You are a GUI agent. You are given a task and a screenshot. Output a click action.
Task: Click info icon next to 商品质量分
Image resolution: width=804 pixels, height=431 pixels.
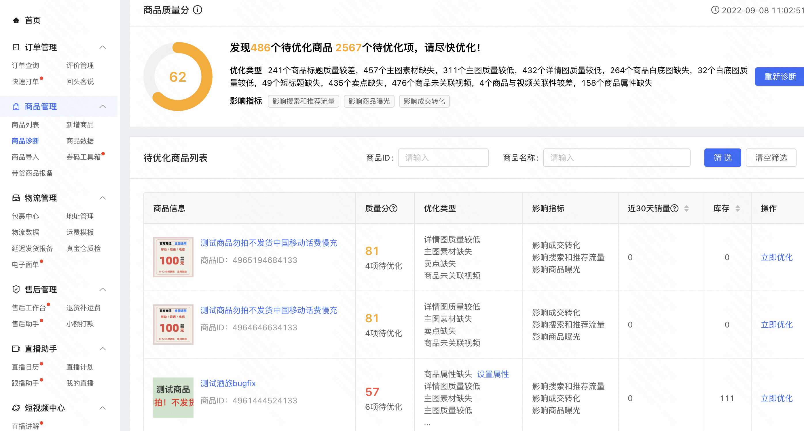198,10
